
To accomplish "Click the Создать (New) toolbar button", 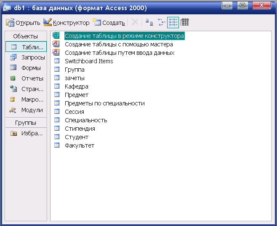I will (x=109, y=23).
